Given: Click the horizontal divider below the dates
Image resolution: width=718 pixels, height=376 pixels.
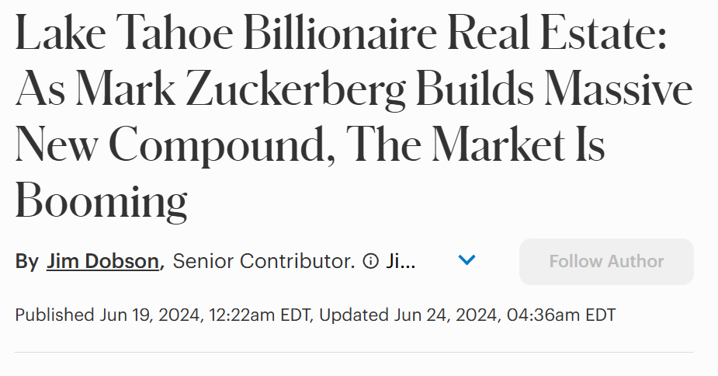Looking at the screenshot, I should 355,352.
